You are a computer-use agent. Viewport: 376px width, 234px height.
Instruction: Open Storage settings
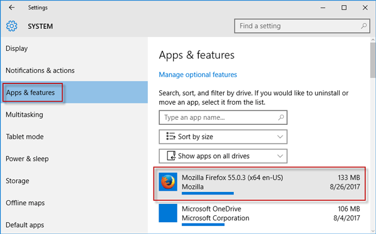pos(74,181)
